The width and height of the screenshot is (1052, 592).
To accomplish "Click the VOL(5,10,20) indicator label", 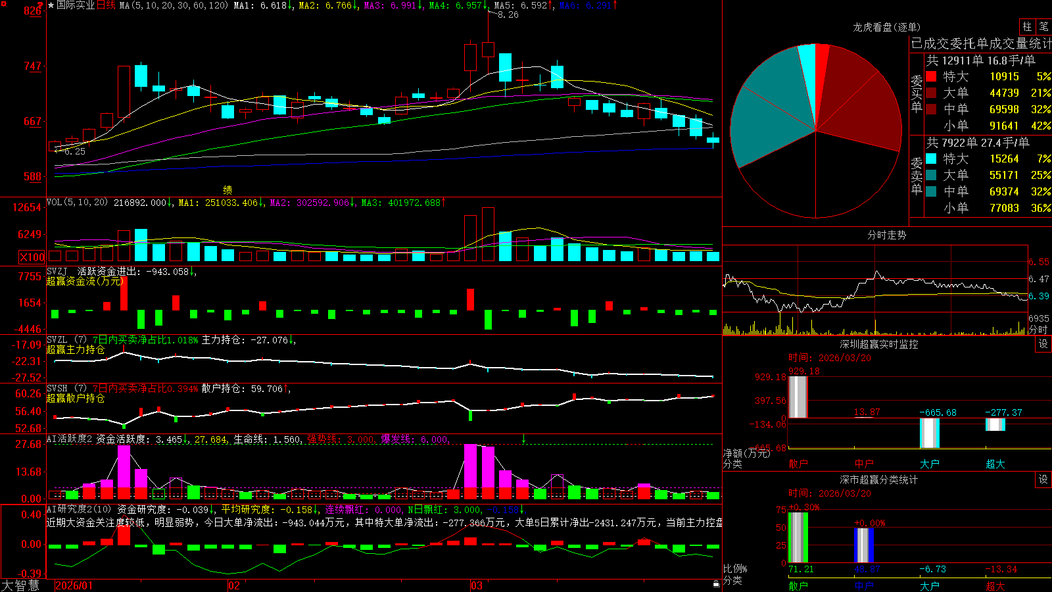I will coord(77,203).
